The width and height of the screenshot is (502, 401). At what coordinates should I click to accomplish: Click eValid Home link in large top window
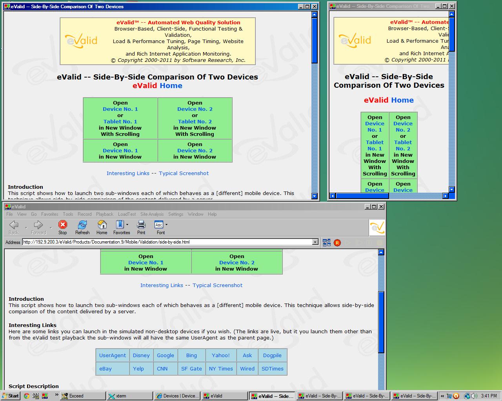click(157, 86)
